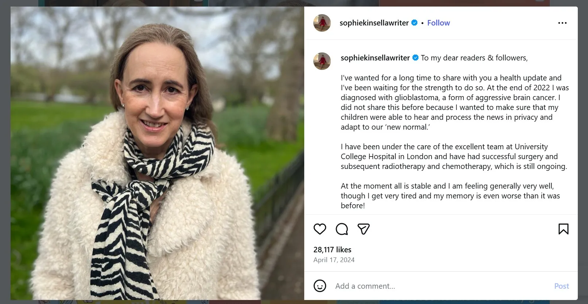Click the avatar beside the caption text
Image resolution: width=588 pixels, height=304 pixels.
point(322,61)
